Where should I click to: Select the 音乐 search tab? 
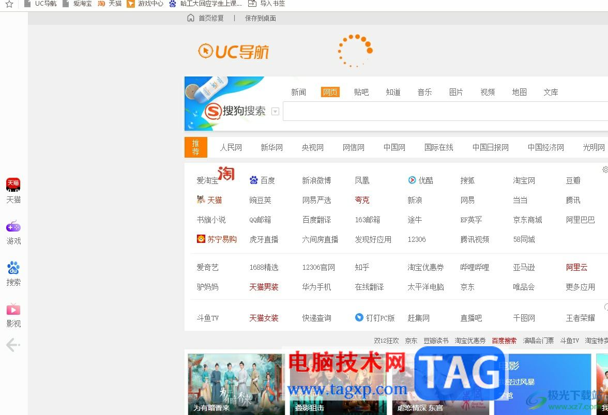pos(424,92)
